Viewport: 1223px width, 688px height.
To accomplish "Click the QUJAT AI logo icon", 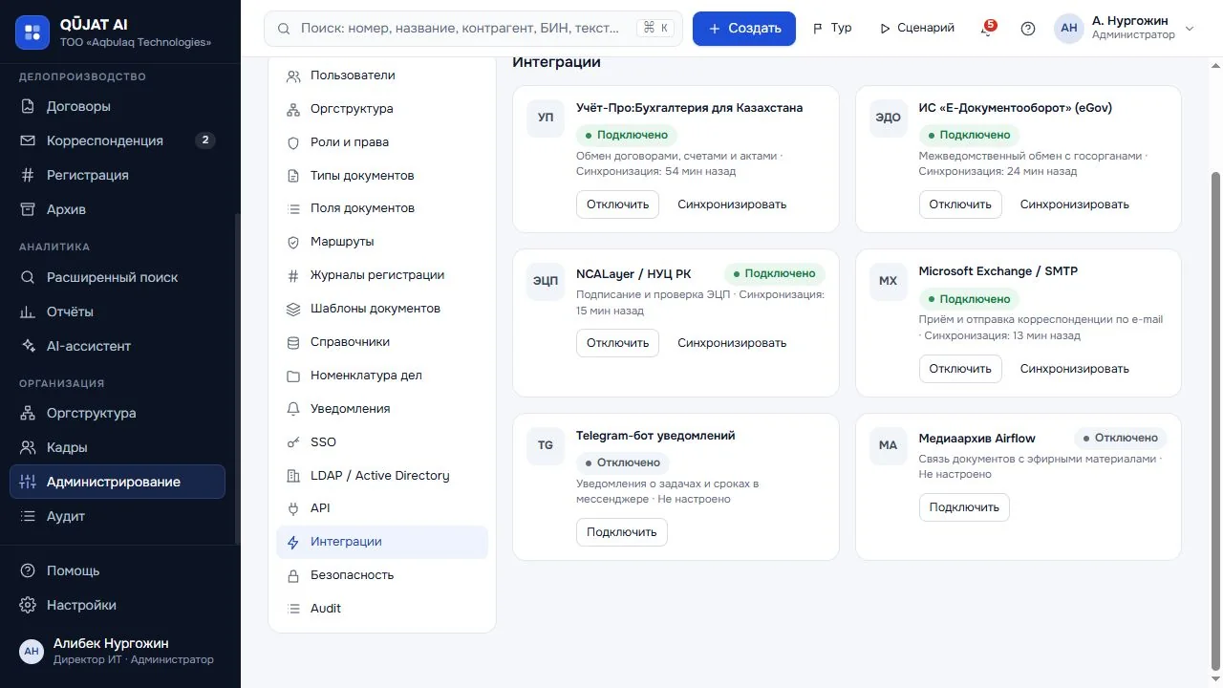I will (x=32, y=32).
